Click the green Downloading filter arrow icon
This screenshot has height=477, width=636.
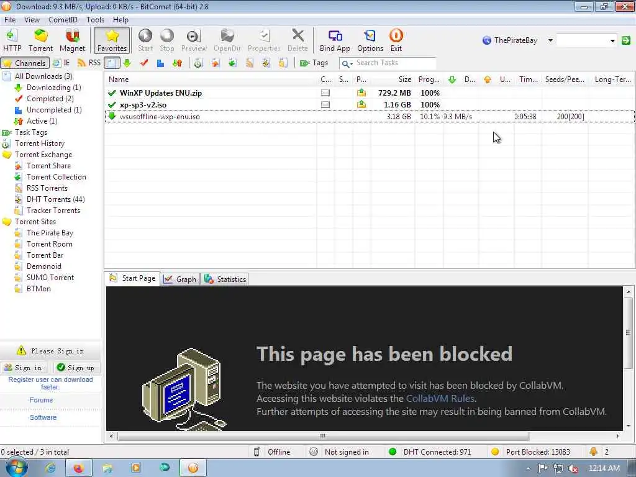127,63
